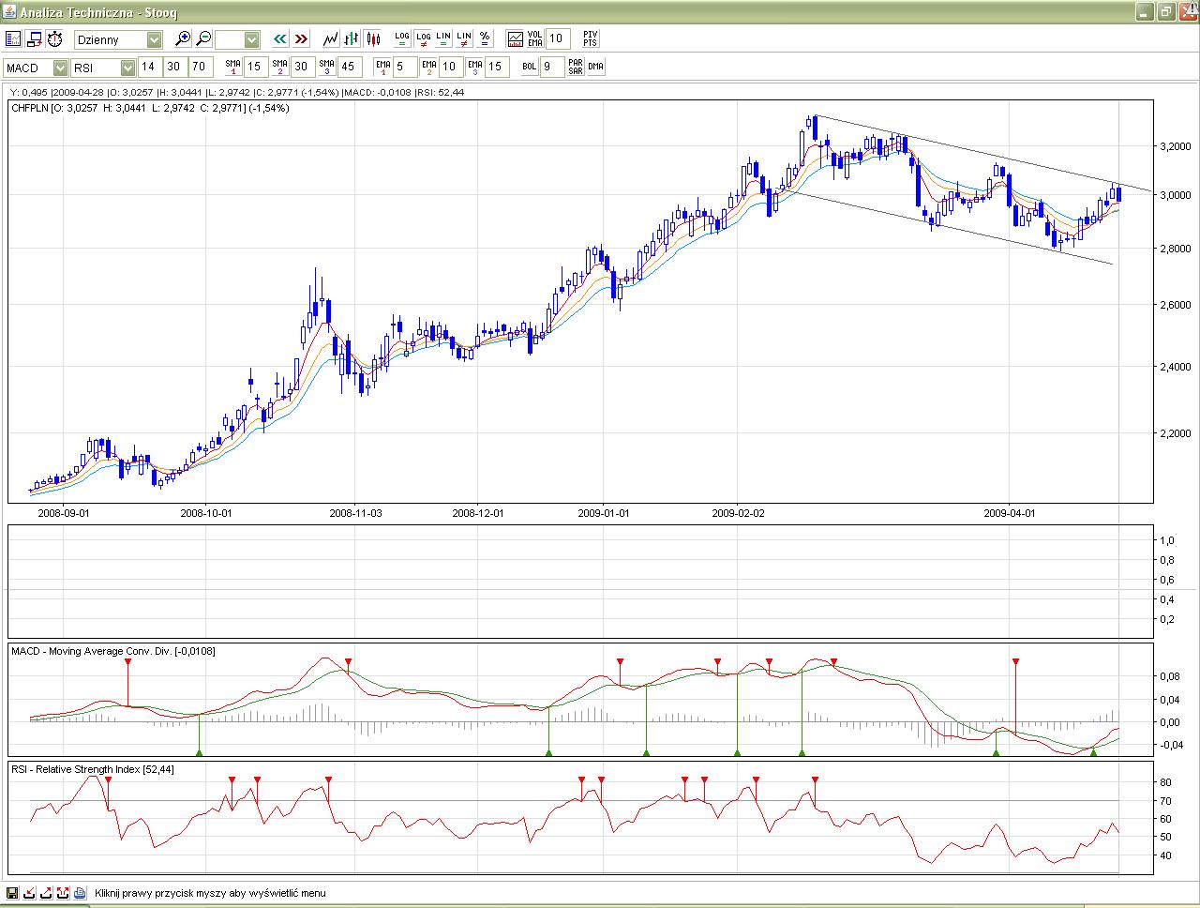Click the PIV PTS pivot points button
This screenshot has width=1200, height=908.
pos(590,38)
